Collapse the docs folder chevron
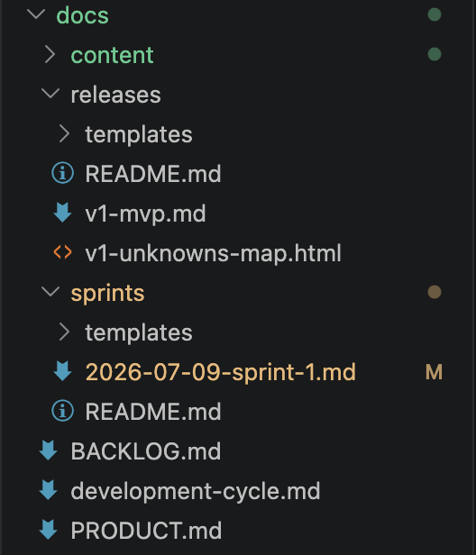This screenshot has width=476, height=555. click(x=36, y=14)
